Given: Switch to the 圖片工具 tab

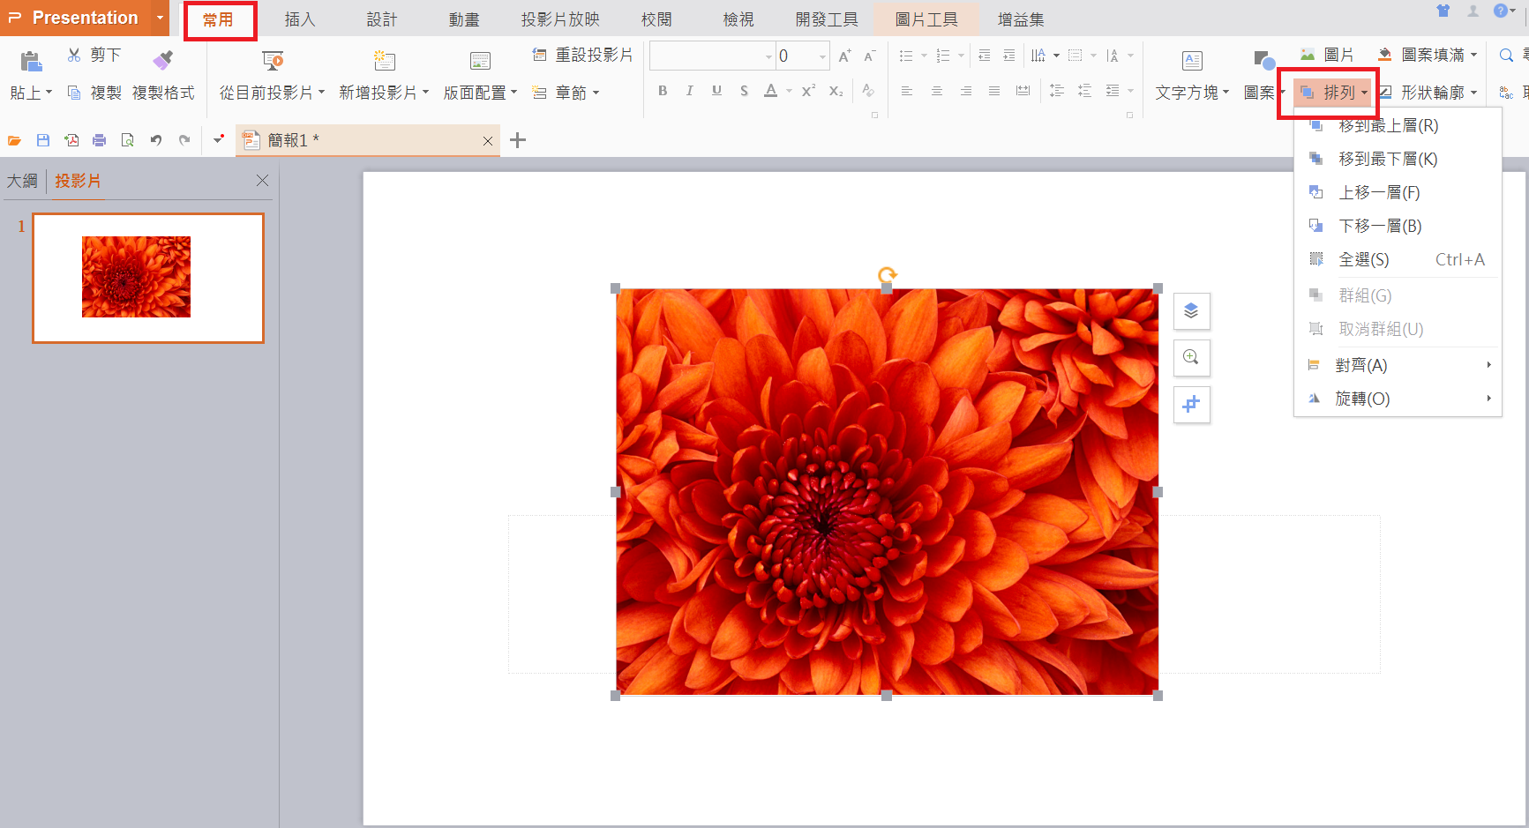Looking at the screenshot, I should [926, 19].
